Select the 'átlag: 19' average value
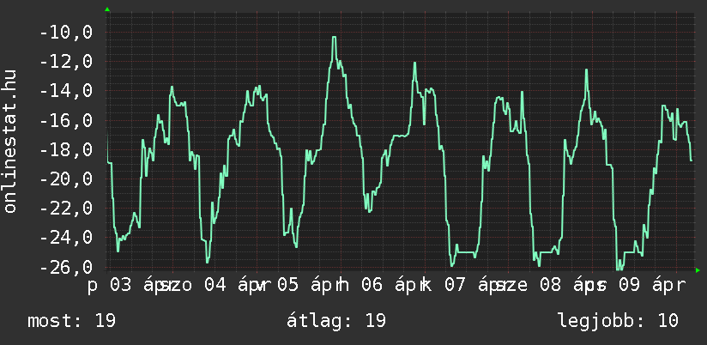Viewport: 707px width, 345px height. pos(338,321)
